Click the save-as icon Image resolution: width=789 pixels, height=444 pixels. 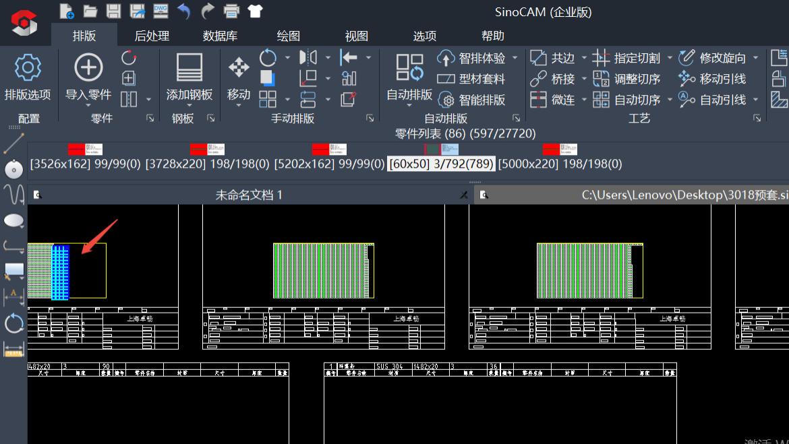pyautogui.click(x=137, y=11)
